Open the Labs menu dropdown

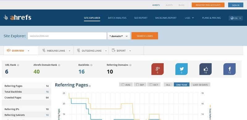point(189,18)
